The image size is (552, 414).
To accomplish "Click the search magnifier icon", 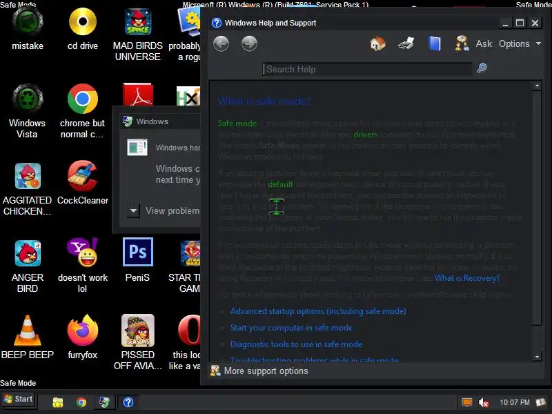I will tap(482, 68).
